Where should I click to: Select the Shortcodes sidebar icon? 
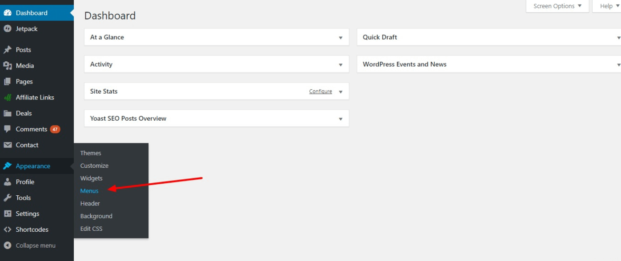[8, 229]
